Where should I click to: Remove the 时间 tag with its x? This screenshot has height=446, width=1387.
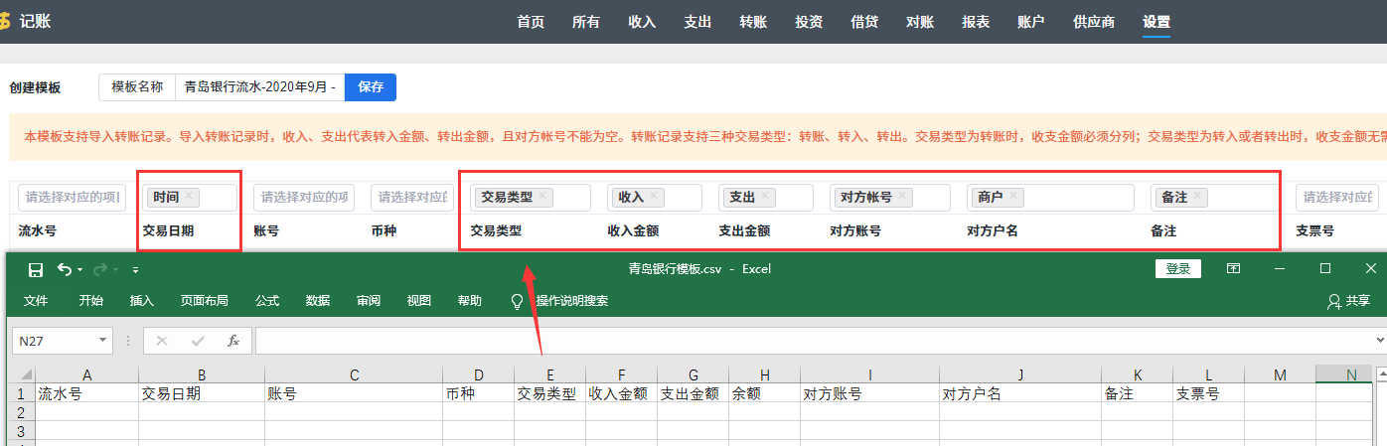pyautogui.click(x=189, y=197)
